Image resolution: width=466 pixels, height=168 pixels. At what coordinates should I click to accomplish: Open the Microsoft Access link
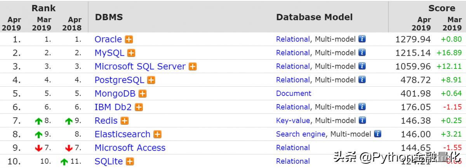130,148
